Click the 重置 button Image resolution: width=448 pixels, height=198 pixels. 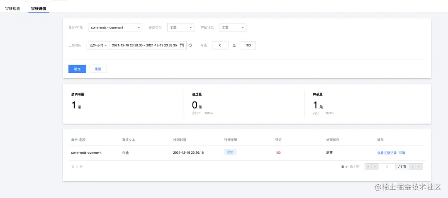click(x=98, y=69)
